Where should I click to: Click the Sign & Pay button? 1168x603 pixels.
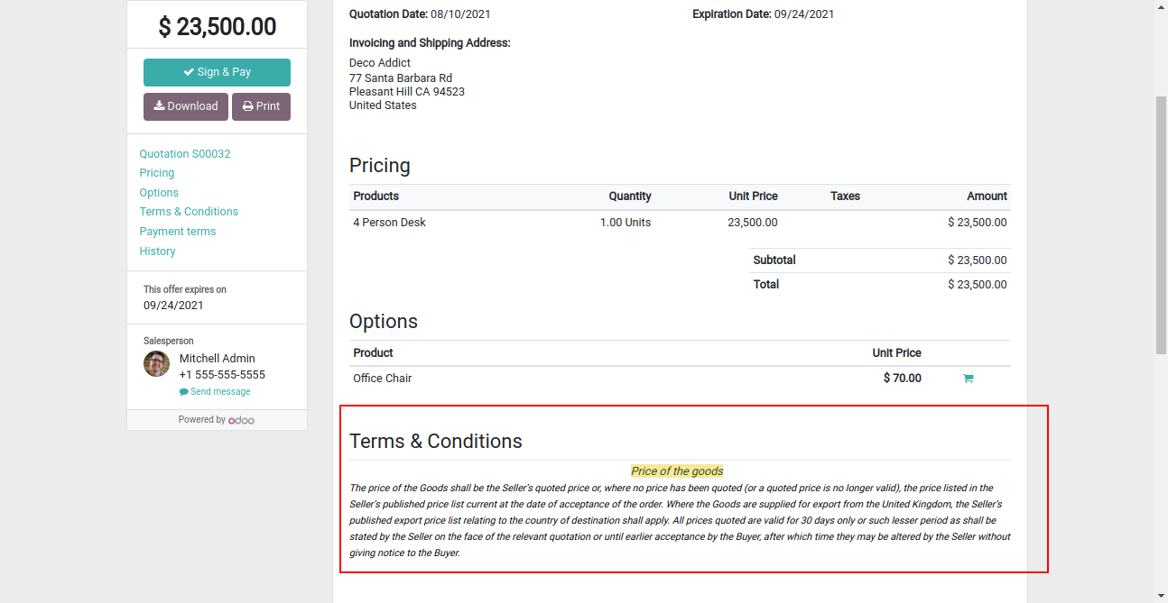pyautogui.click(x=217, y=72)
